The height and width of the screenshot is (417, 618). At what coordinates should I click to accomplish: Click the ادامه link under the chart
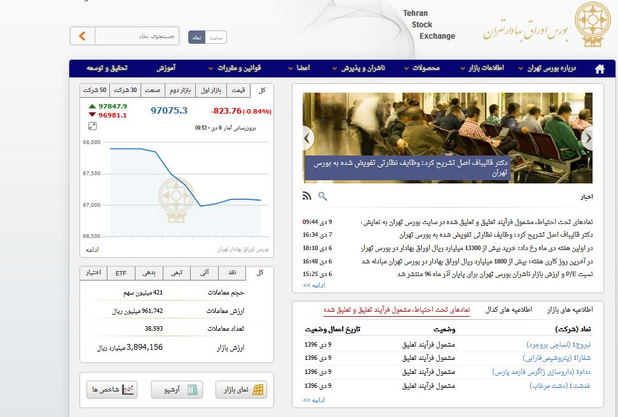click(x=92, y=250)
